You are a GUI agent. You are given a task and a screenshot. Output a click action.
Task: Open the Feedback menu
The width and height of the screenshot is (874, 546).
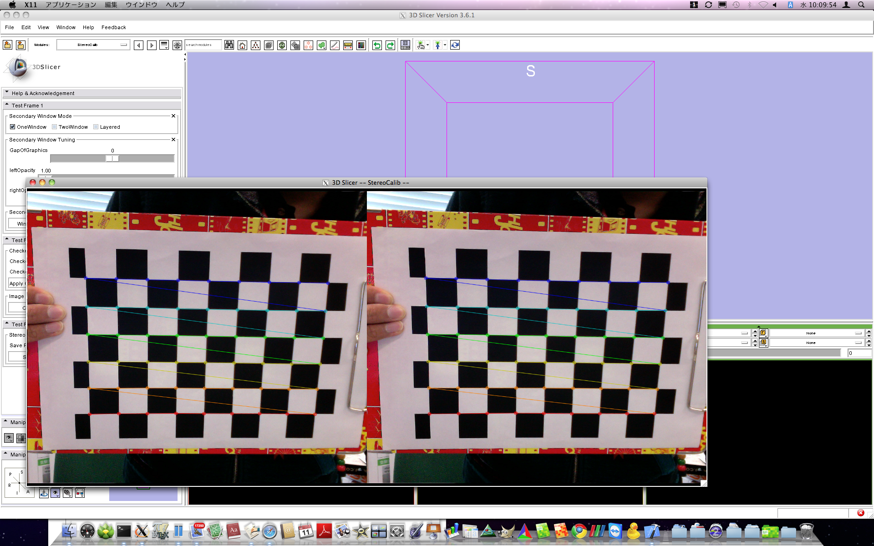[113, 27]
